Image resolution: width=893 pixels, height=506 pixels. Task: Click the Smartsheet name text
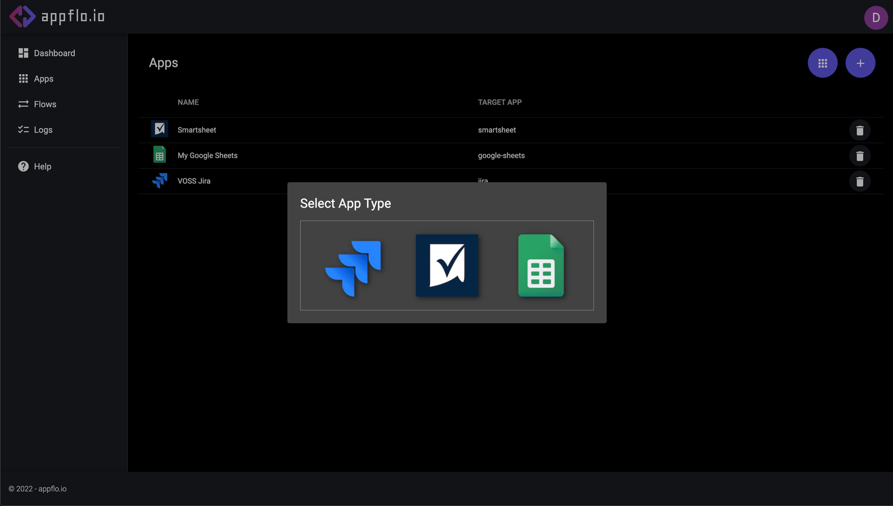(x=197, y=130)
